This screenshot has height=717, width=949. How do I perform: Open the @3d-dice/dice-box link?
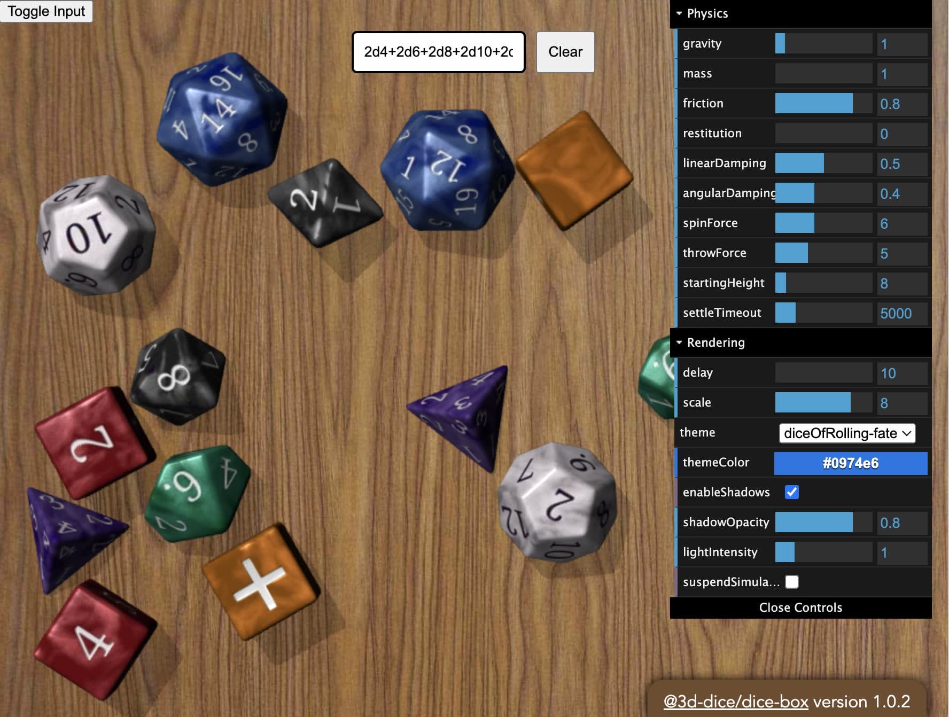736,701
